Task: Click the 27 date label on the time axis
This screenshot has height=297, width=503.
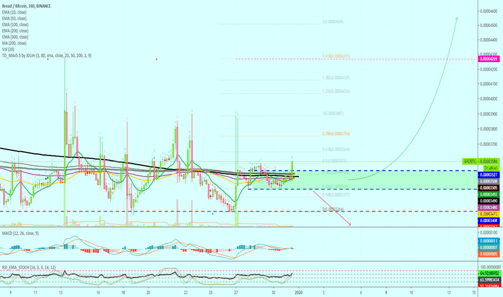Action: tap(236, 293)
